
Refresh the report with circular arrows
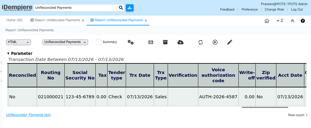click(200, 42)
